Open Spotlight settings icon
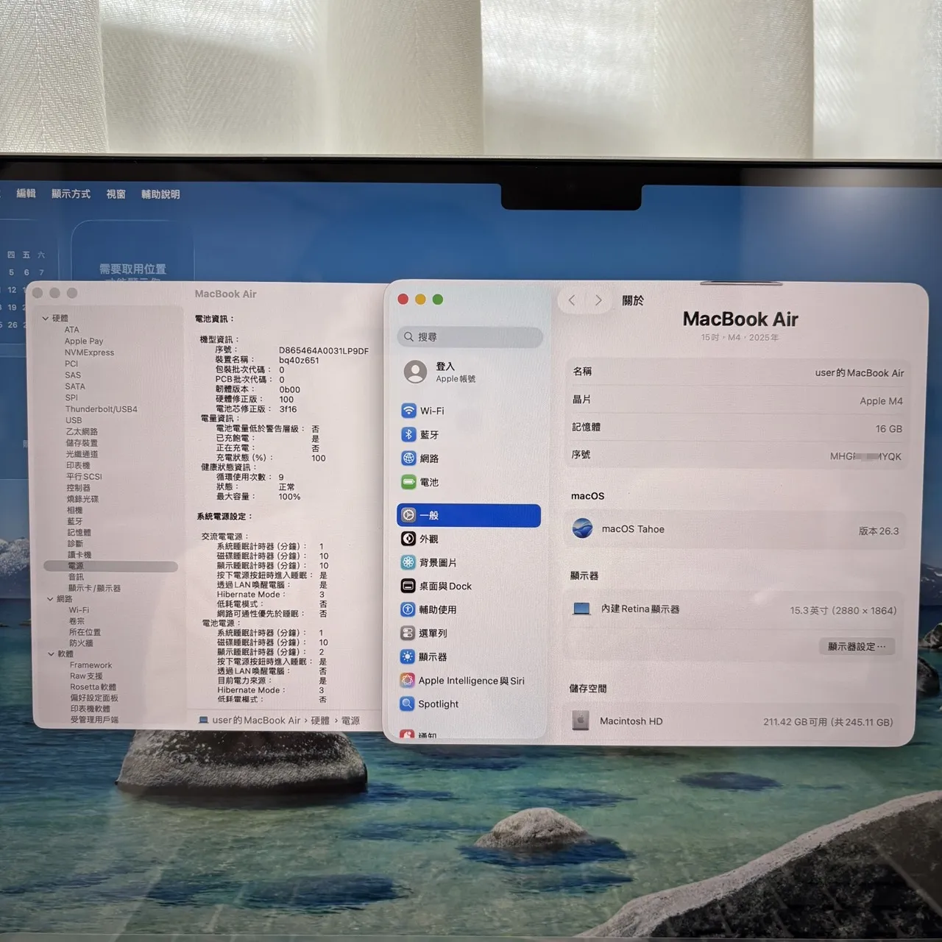The height and width of the screenshot is (942, 942). [x=406, y=704]
